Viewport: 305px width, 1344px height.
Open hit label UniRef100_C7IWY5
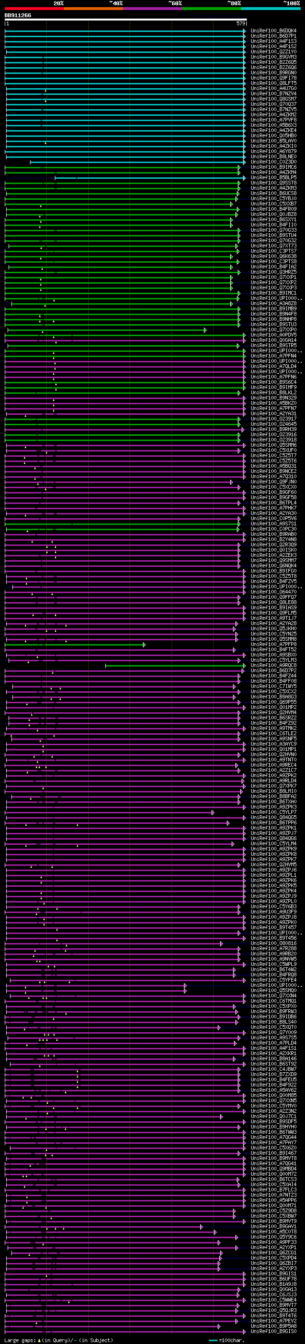click(x=274, y=686)
